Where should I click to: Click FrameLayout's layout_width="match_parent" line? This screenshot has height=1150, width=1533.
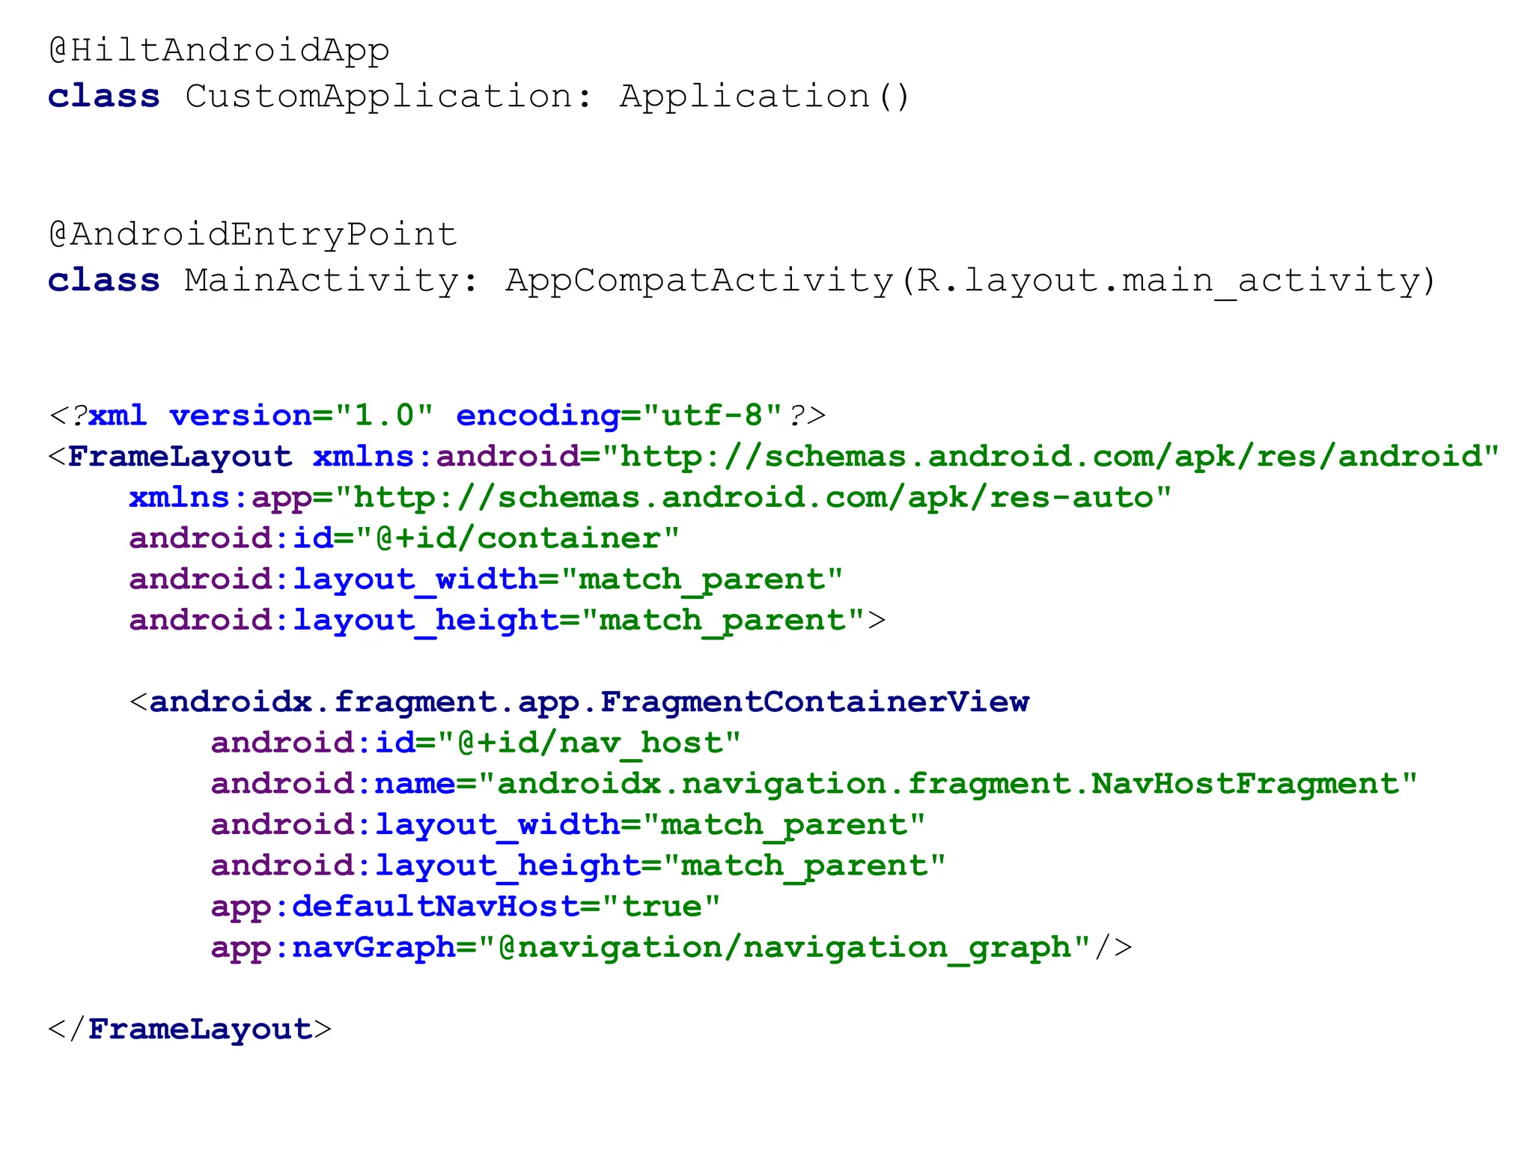pos(486,579)
